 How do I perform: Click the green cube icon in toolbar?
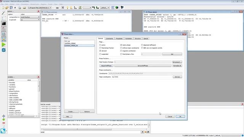117,8
